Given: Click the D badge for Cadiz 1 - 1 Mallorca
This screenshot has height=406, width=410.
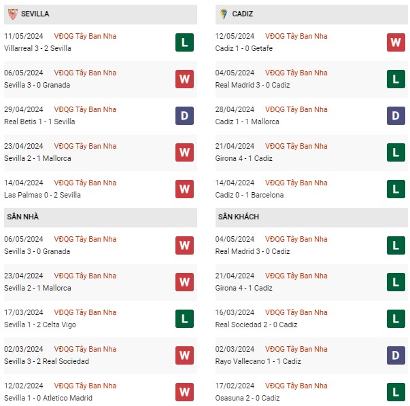Looking at the screenshot, I should (x=396, y=115).
